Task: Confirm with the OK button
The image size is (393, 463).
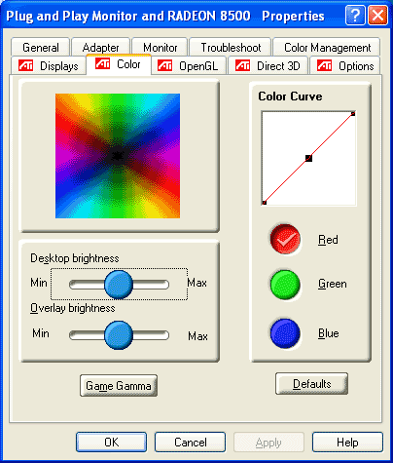Action: [111, 443]
